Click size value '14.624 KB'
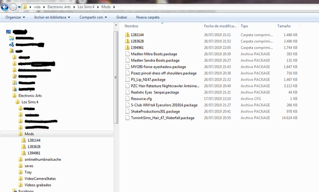This screenshot has width=319, height=192. [290, 118]
